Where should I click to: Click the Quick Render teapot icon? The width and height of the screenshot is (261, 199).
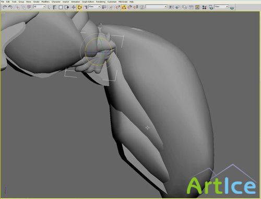pos(232,7)
